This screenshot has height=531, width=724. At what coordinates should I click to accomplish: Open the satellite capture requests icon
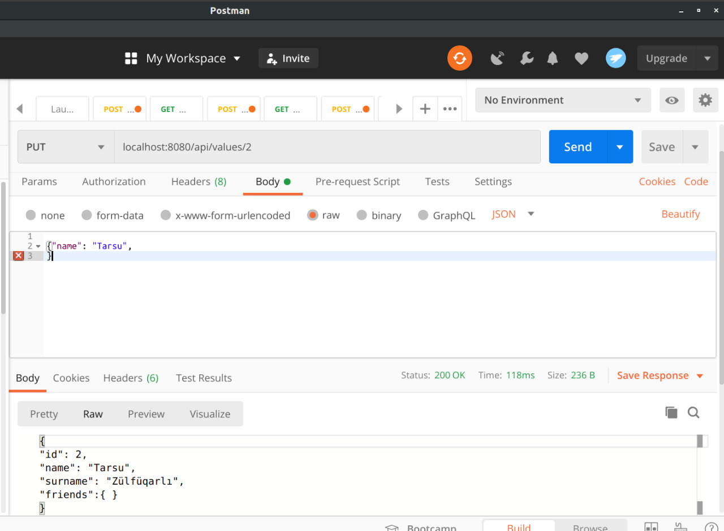[497, 58]
